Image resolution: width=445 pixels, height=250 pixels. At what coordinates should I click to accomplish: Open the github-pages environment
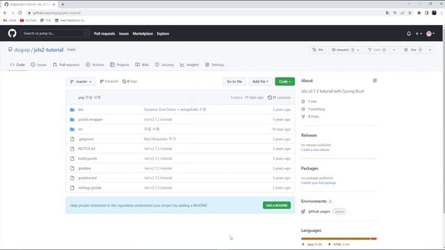pos(319,211)
